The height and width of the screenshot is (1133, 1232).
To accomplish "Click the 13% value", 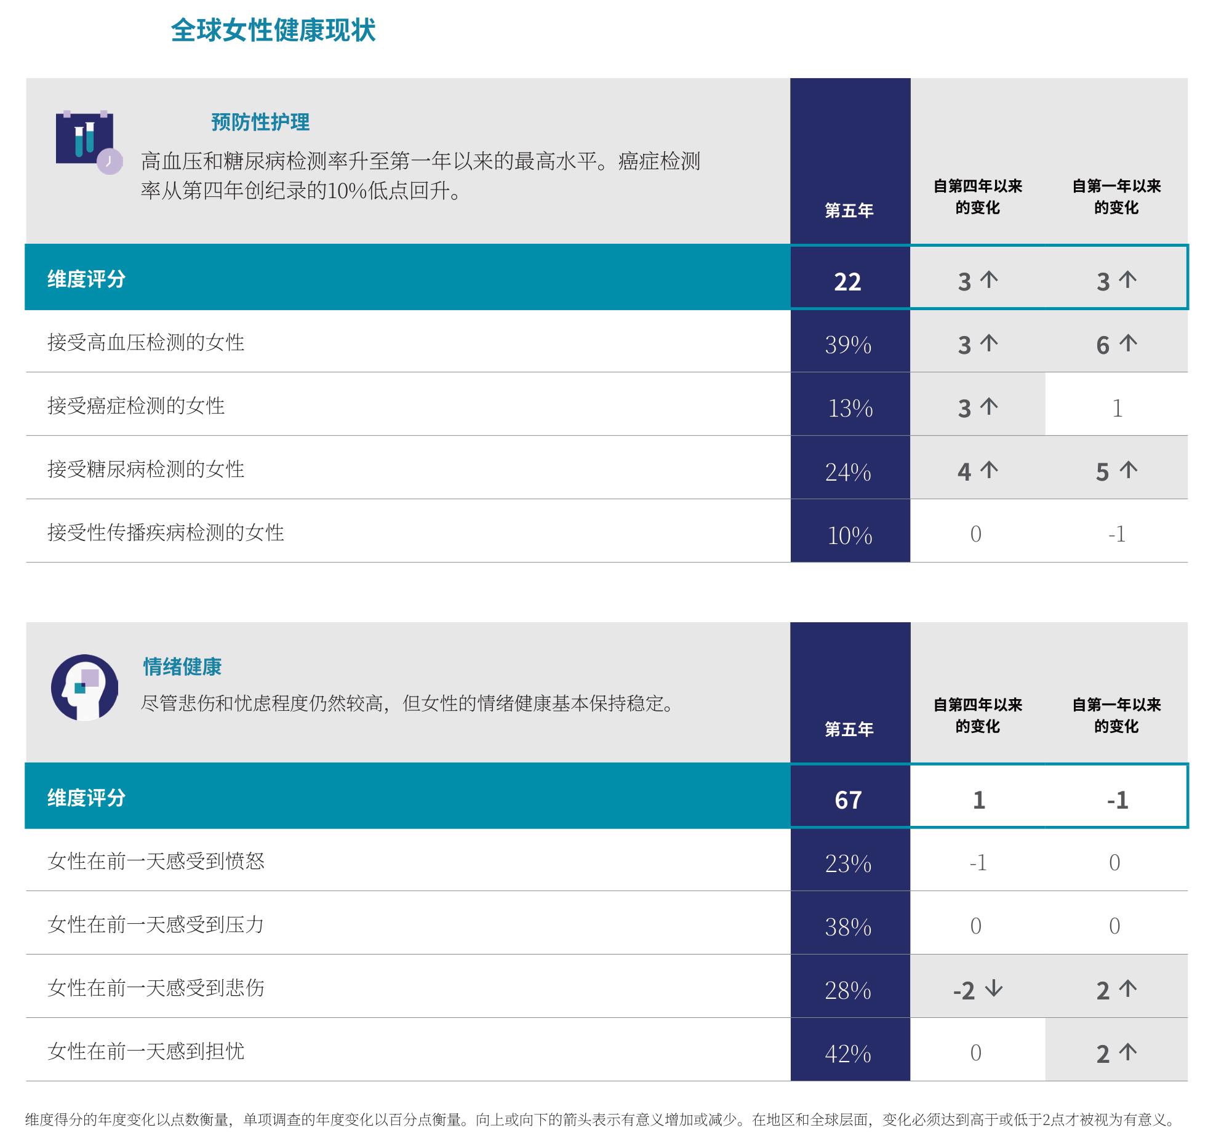I will (x=850, y=408).
